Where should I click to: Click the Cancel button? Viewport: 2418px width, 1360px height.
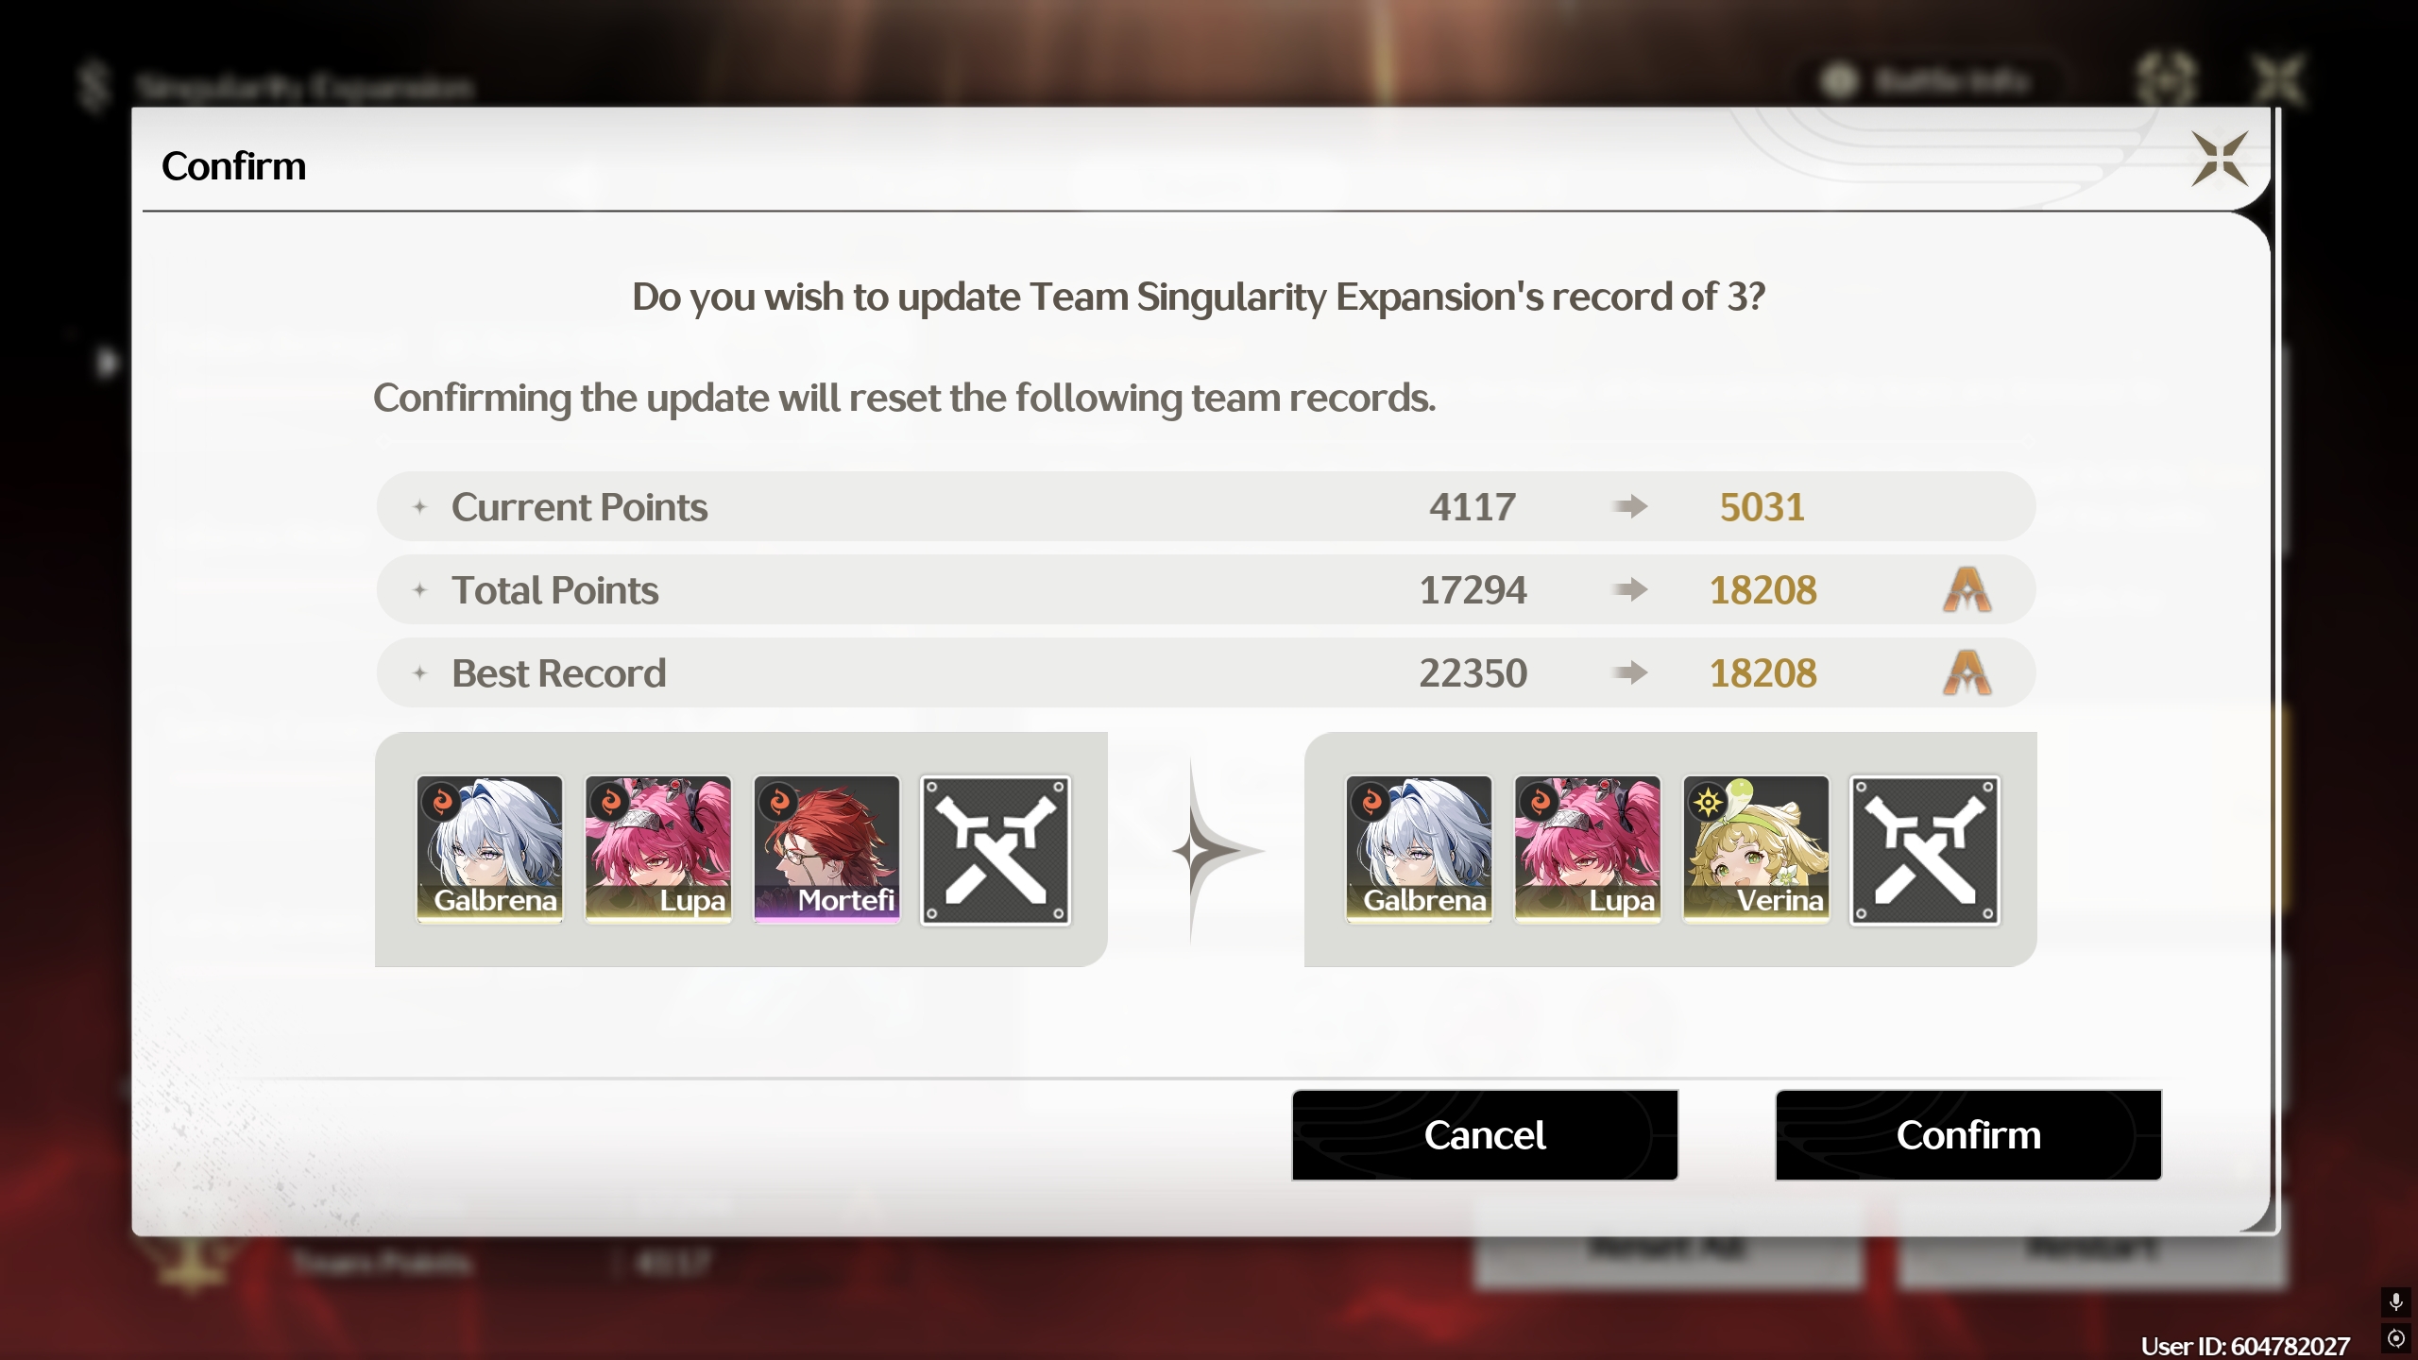tap(1485, 1134)
